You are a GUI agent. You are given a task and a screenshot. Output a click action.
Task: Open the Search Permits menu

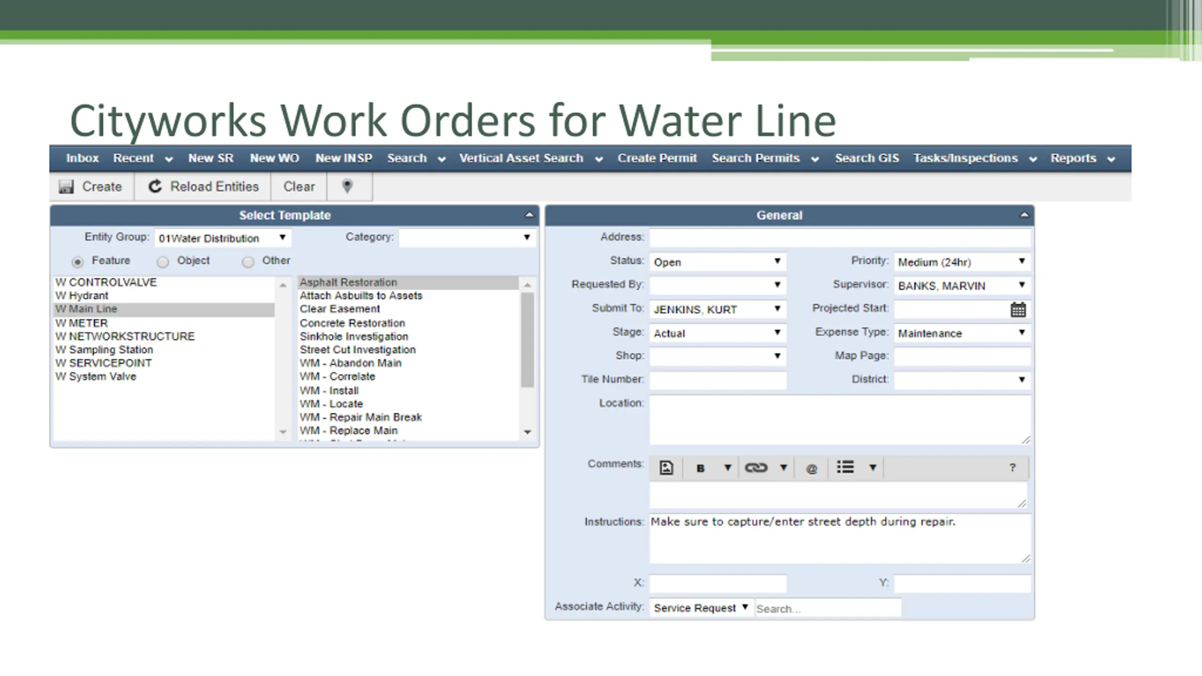click(x=765, y=158)
